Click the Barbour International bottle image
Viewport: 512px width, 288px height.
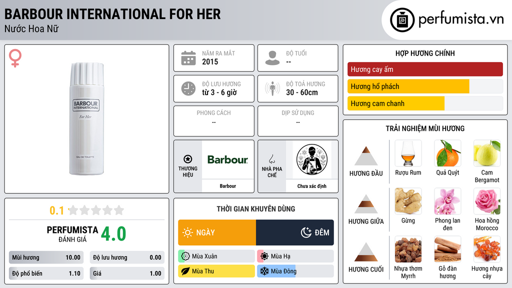coord(86,118)
